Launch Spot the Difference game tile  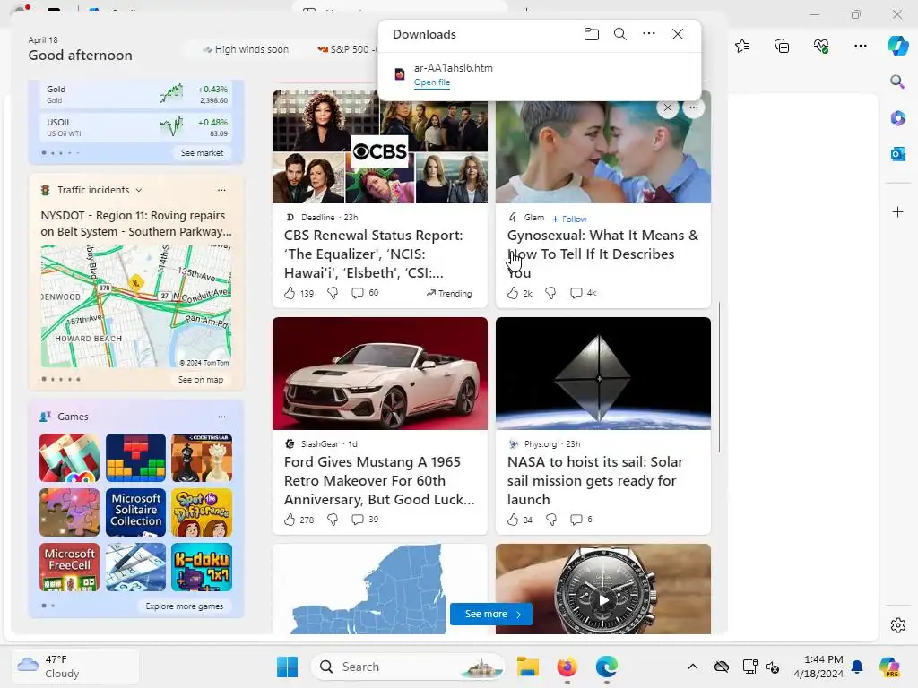tap(202, 512)
